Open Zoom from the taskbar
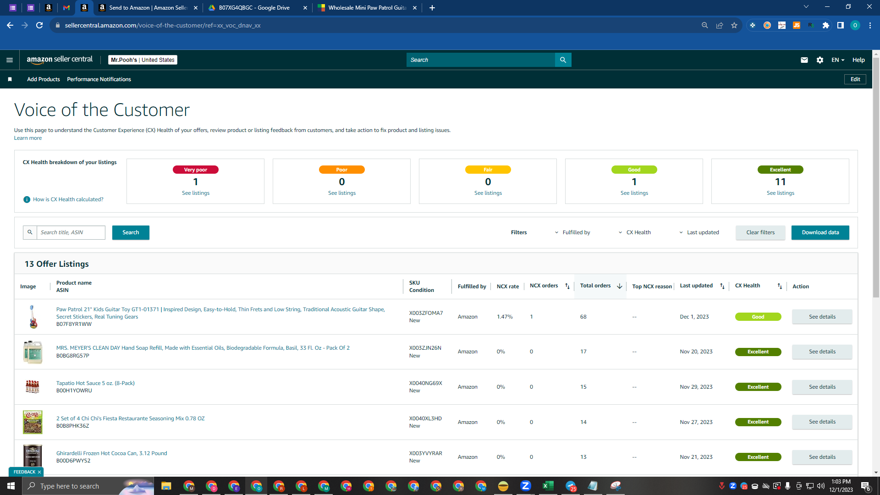 (x=526, y=486)
